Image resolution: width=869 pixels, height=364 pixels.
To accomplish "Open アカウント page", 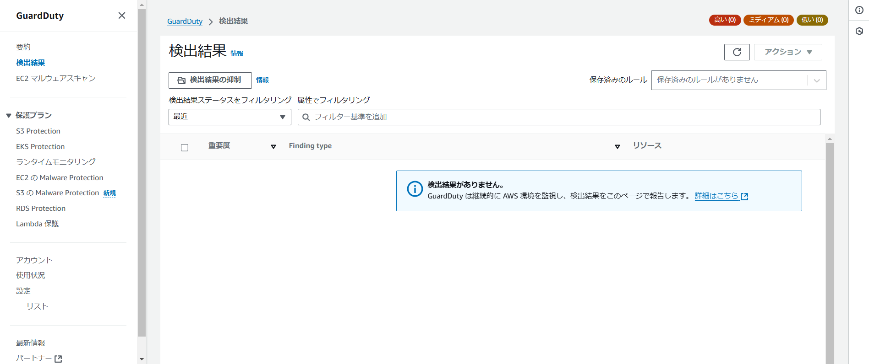I will 34,260.
